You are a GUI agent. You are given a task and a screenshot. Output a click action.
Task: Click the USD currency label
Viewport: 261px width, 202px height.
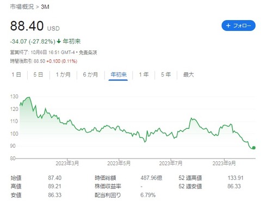(x=53, y=28)
